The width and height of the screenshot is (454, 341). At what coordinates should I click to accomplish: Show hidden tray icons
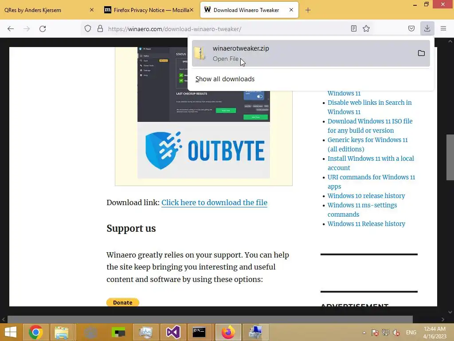click(364, 333)
